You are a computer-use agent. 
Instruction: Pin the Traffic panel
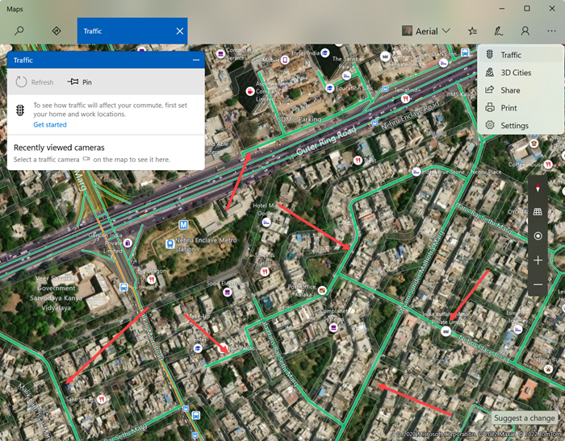tap(80, 82)
